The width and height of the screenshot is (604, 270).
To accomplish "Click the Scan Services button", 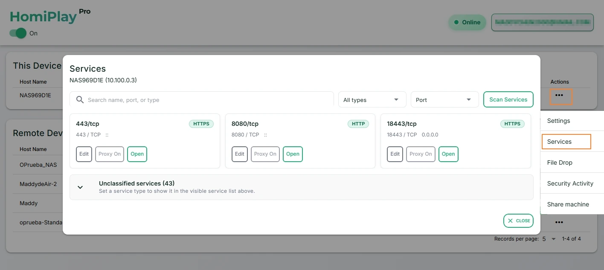I will [508, 99].
